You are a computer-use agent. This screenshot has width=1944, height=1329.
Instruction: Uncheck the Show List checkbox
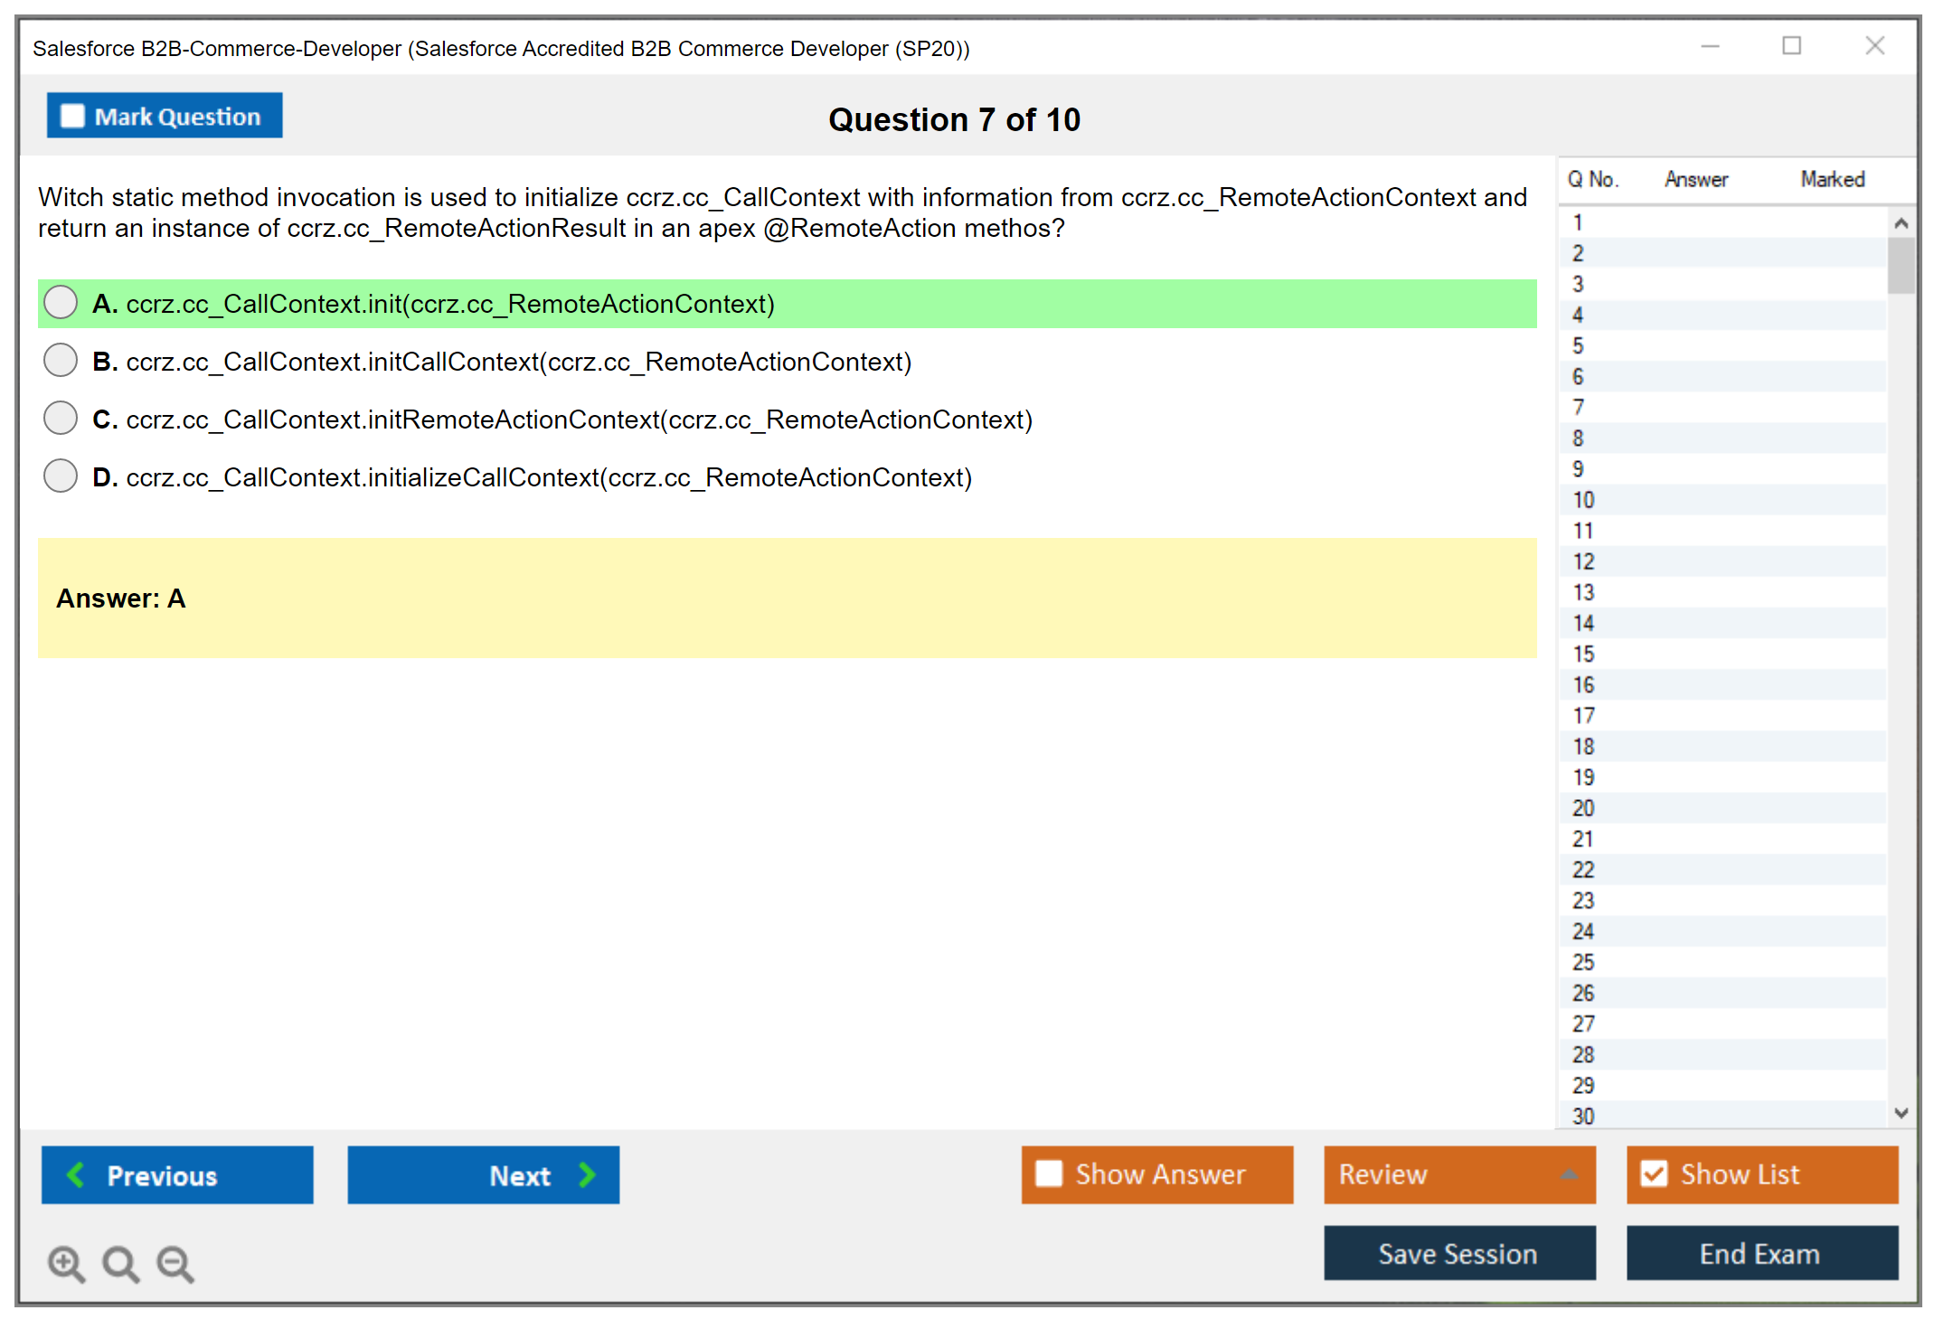[1654, 1173]
